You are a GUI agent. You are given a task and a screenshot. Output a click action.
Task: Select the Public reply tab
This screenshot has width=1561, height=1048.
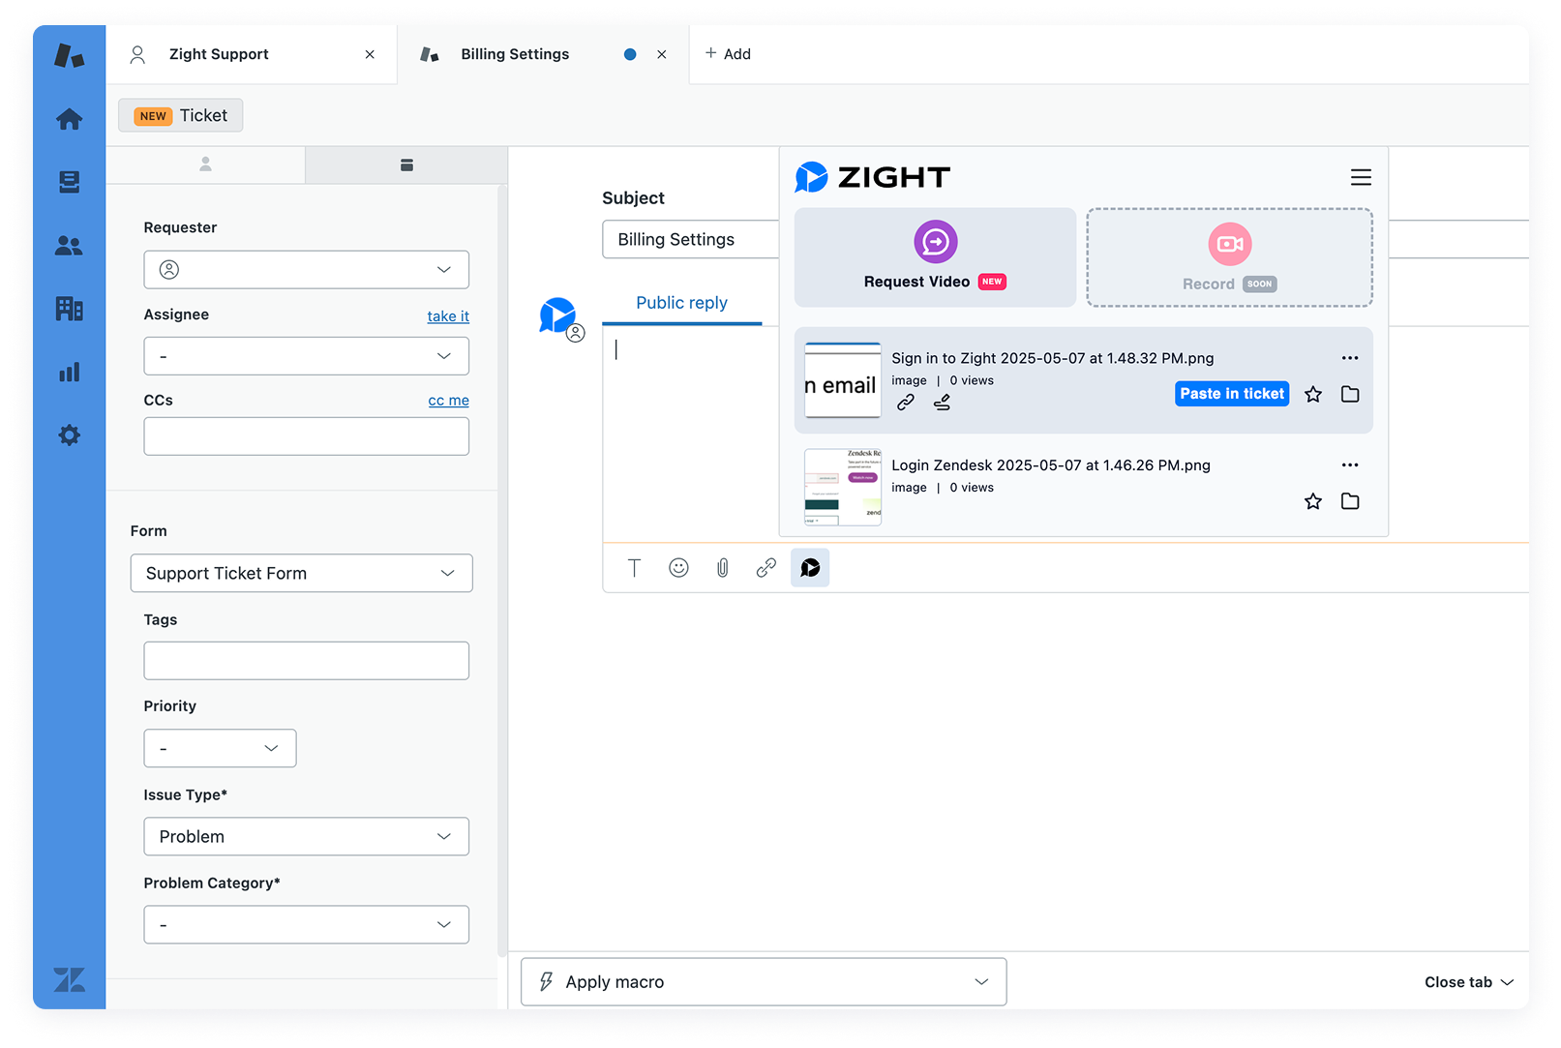(681, 303)
